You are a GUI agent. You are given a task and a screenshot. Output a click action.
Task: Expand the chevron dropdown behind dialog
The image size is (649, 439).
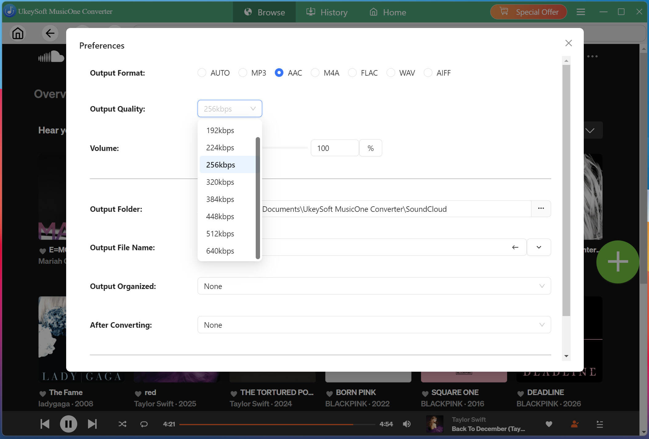pyautogui.click(x=590, y=131)
